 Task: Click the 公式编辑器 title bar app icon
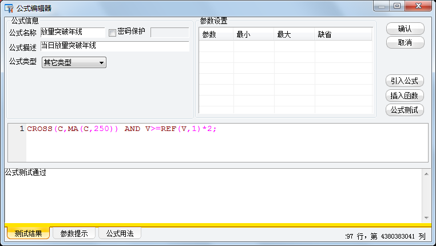tap(9, 9)
